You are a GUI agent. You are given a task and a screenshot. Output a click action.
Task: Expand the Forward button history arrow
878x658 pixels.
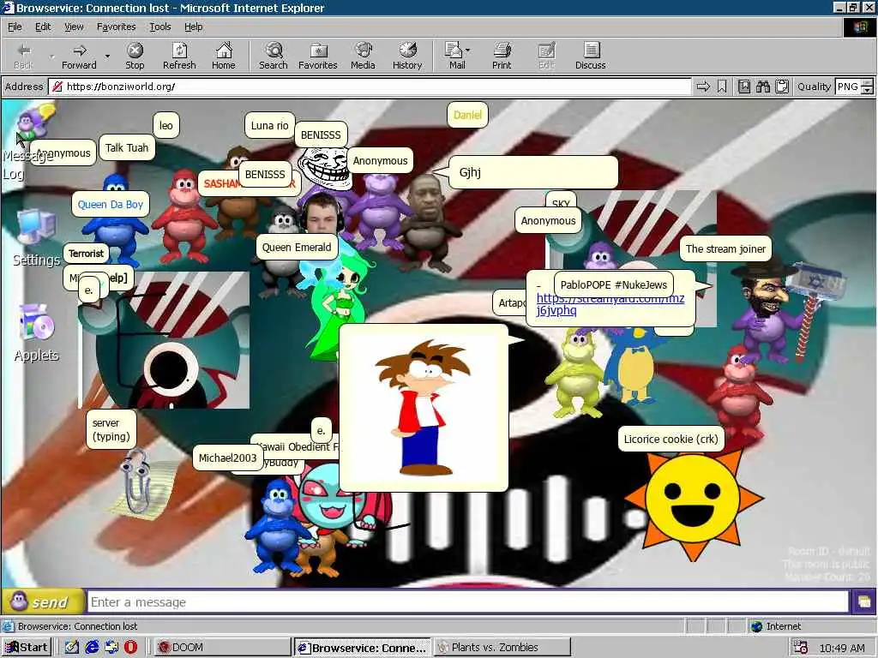pyautogui.click(x=107, y=56)
